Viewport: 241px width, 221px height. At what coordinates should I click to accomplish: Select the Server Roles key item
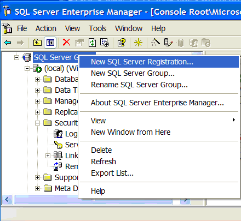[x=71, y=145]
